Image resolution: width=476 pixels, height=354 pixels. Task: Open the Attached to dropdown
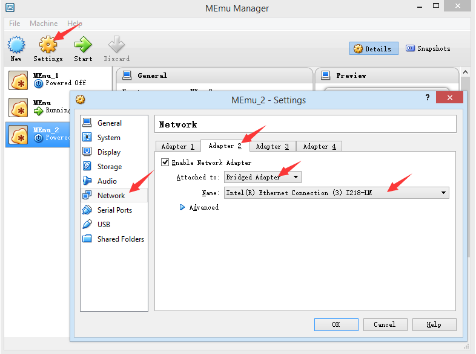click(262, 177)
